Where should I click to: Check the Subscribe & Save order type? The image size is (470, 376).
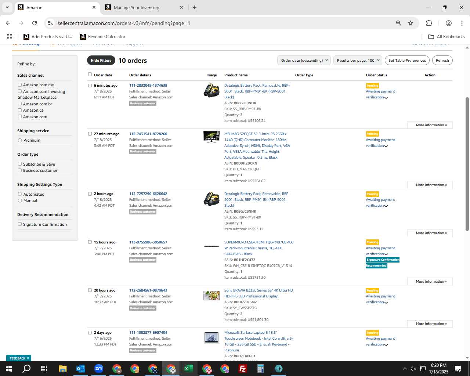point(20,164)
